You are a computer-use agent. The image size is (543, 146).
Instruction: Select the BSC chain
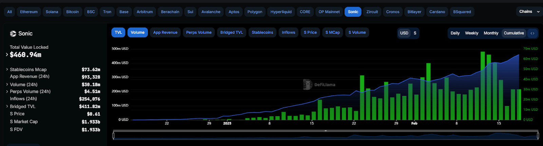[x=91, y=12]
